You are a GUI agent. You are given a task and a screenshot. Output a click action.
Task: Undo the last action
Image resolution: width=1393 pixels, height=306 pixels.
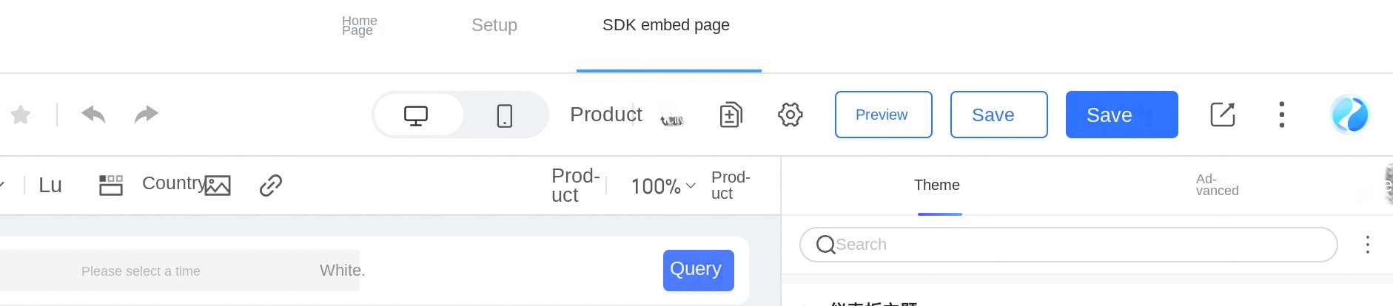93,115
